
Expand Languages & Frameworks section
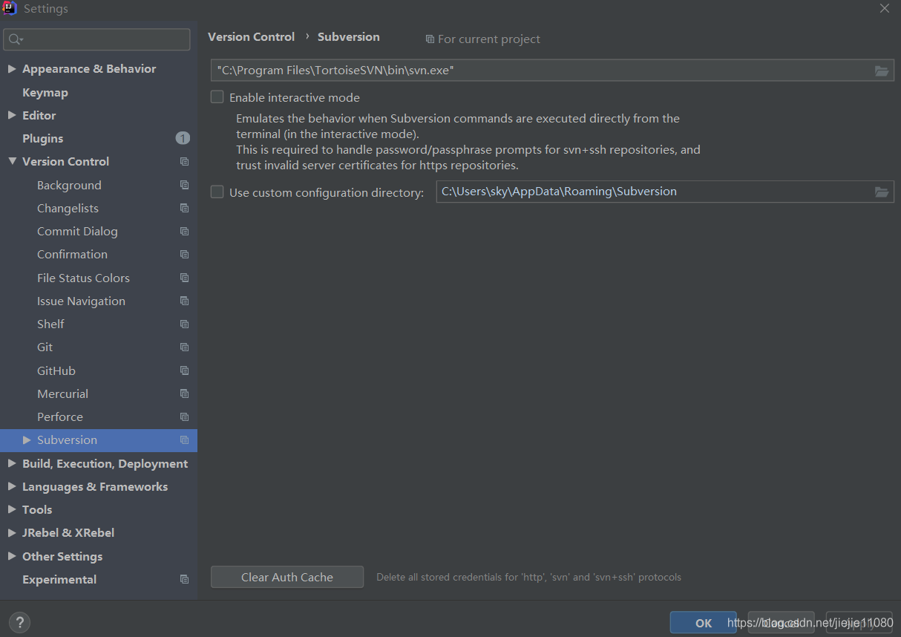(x=12, y=486)
